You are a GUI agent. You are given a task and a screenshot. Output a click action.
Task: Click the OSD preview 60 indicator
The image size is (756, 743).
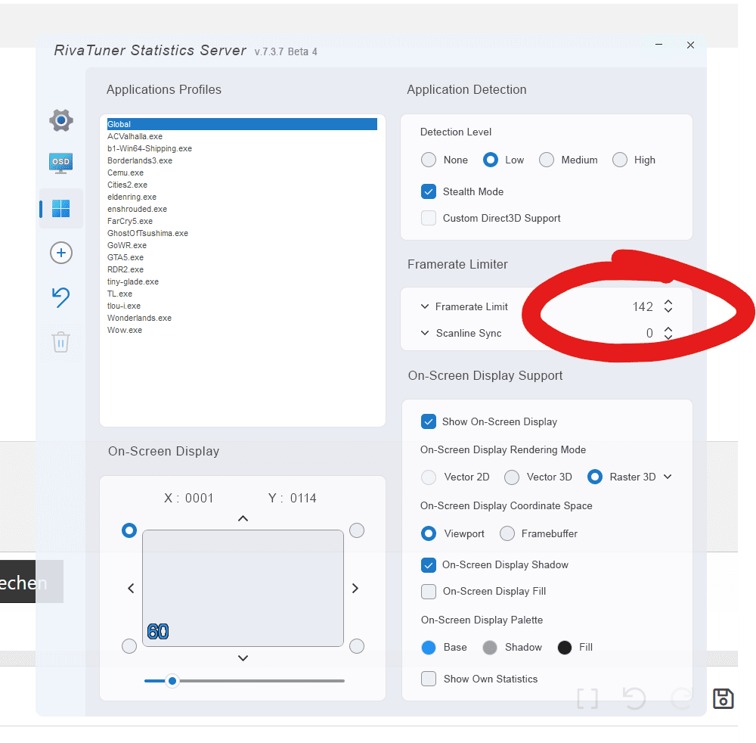pos(158,631)
